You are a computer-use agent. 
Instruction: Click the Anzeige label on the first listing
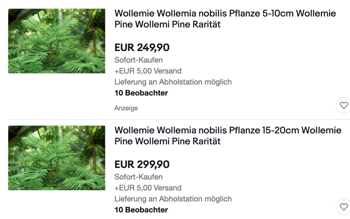point(126,108)
